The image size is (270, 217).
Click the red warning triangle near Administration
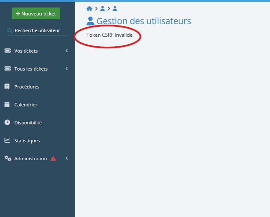53,159
